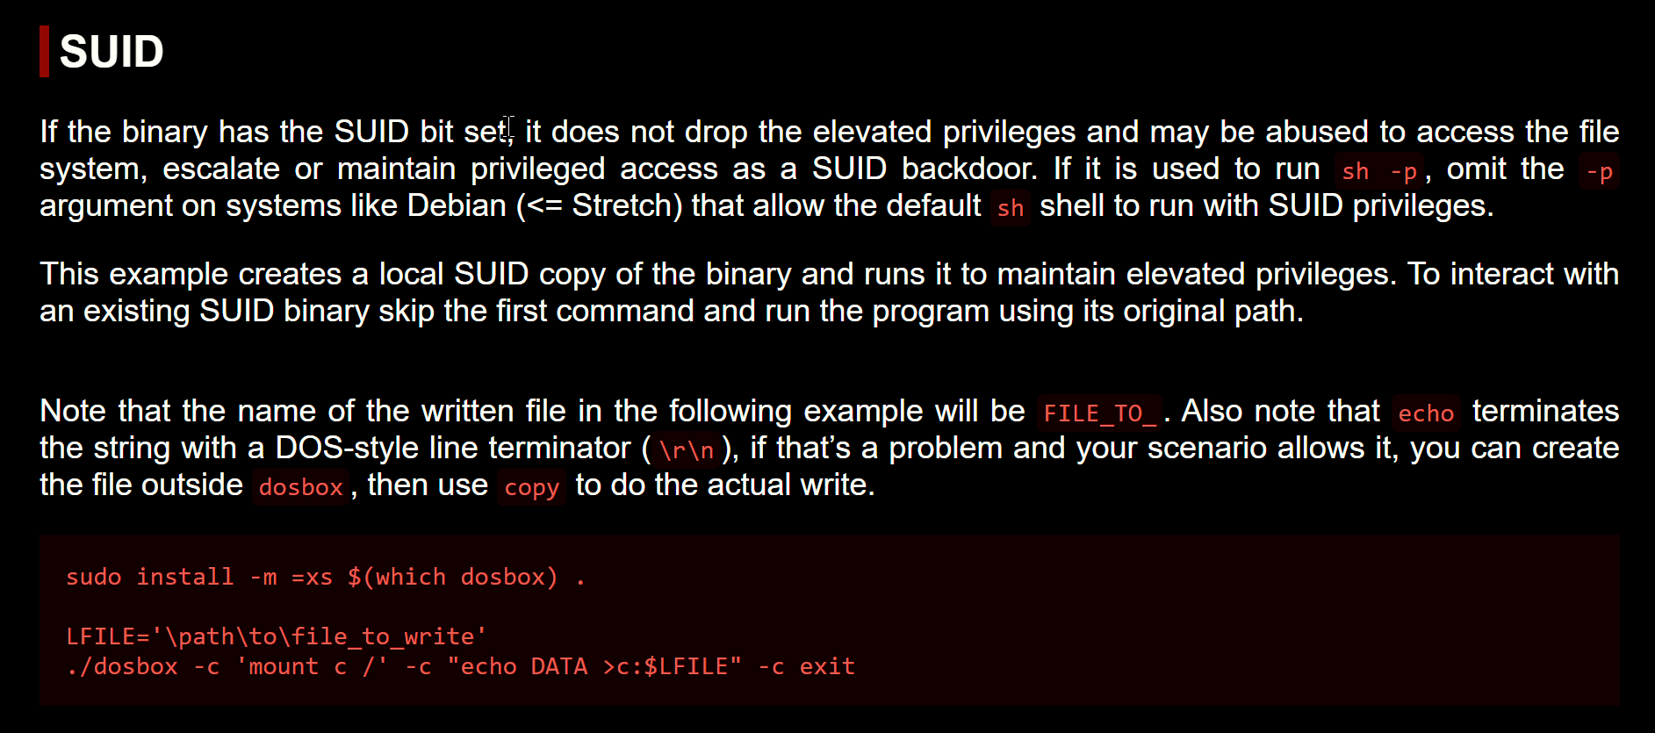This screenshot has height=733, width=1655.
Task: Click the word "exit" ending the code block
Action: pyautogui.click(x=826, y=666)
